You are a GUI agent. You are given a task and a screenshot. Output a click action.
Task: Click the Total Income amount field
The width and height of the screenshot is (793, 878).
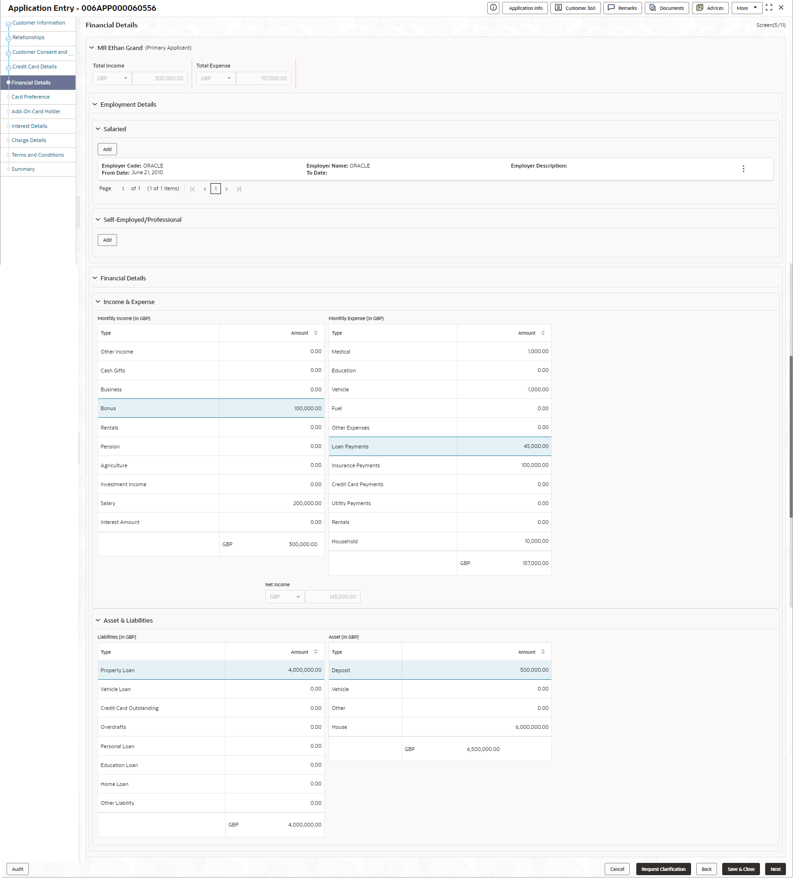click(160, 78)
